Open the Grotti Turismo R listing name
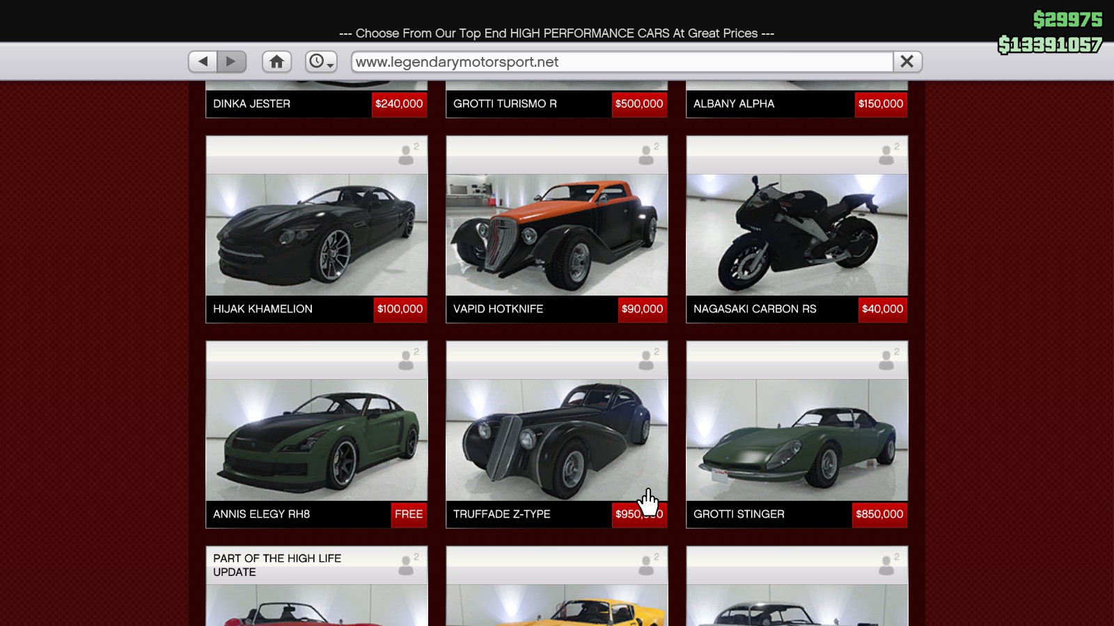The width and height of the screenshot is (1114, 626). point(505,104)
